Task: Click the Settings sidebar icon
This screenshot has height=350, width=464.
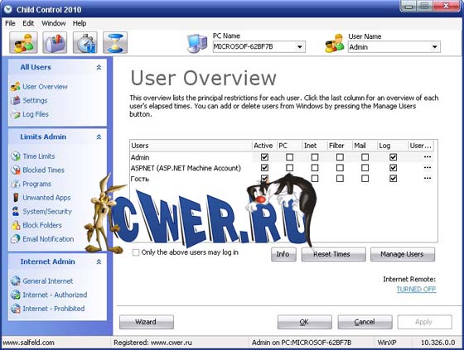Action: (16, 100)
